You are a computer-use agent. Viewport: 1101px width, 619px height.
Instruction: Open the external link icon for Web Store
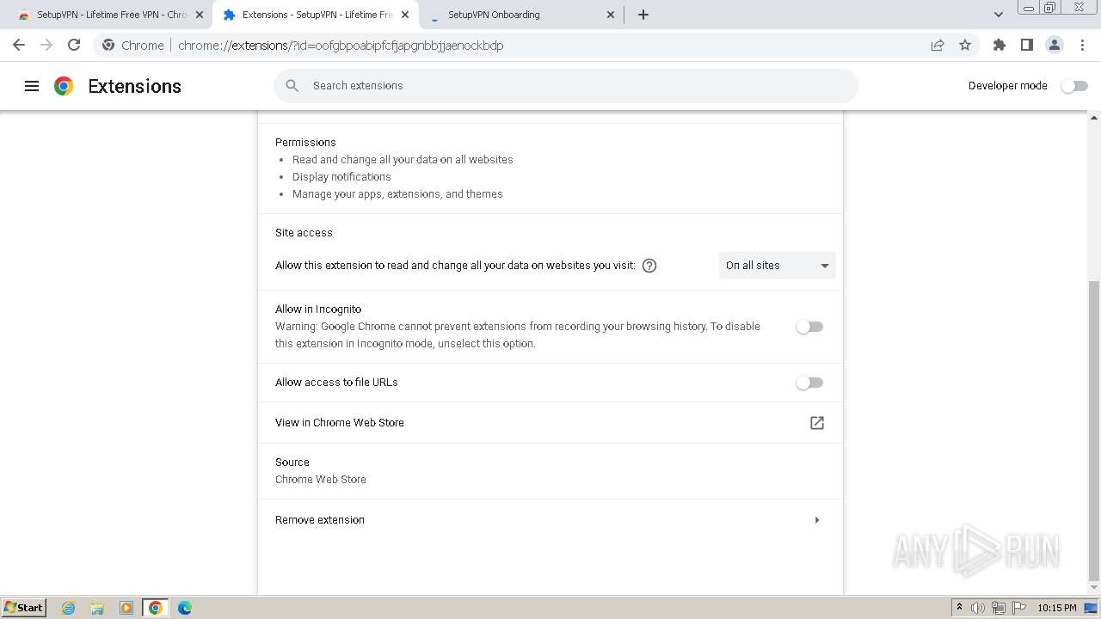coord(817,423)
